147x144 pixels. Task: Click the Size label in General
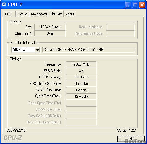click(28, 27)
